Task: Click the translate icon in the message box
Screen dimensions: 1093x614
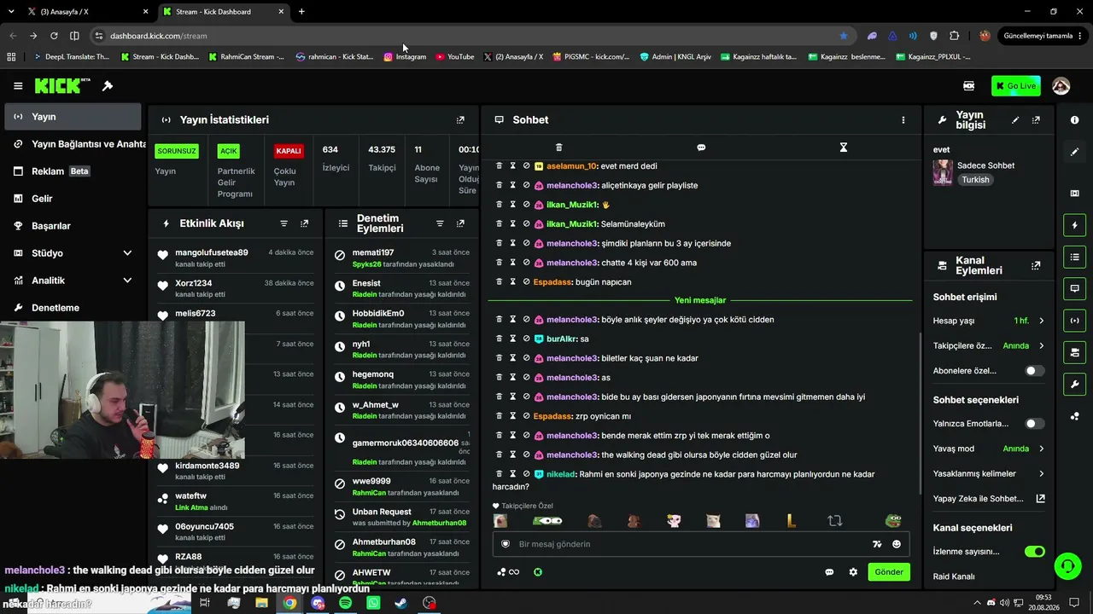Action: [876, 544]
